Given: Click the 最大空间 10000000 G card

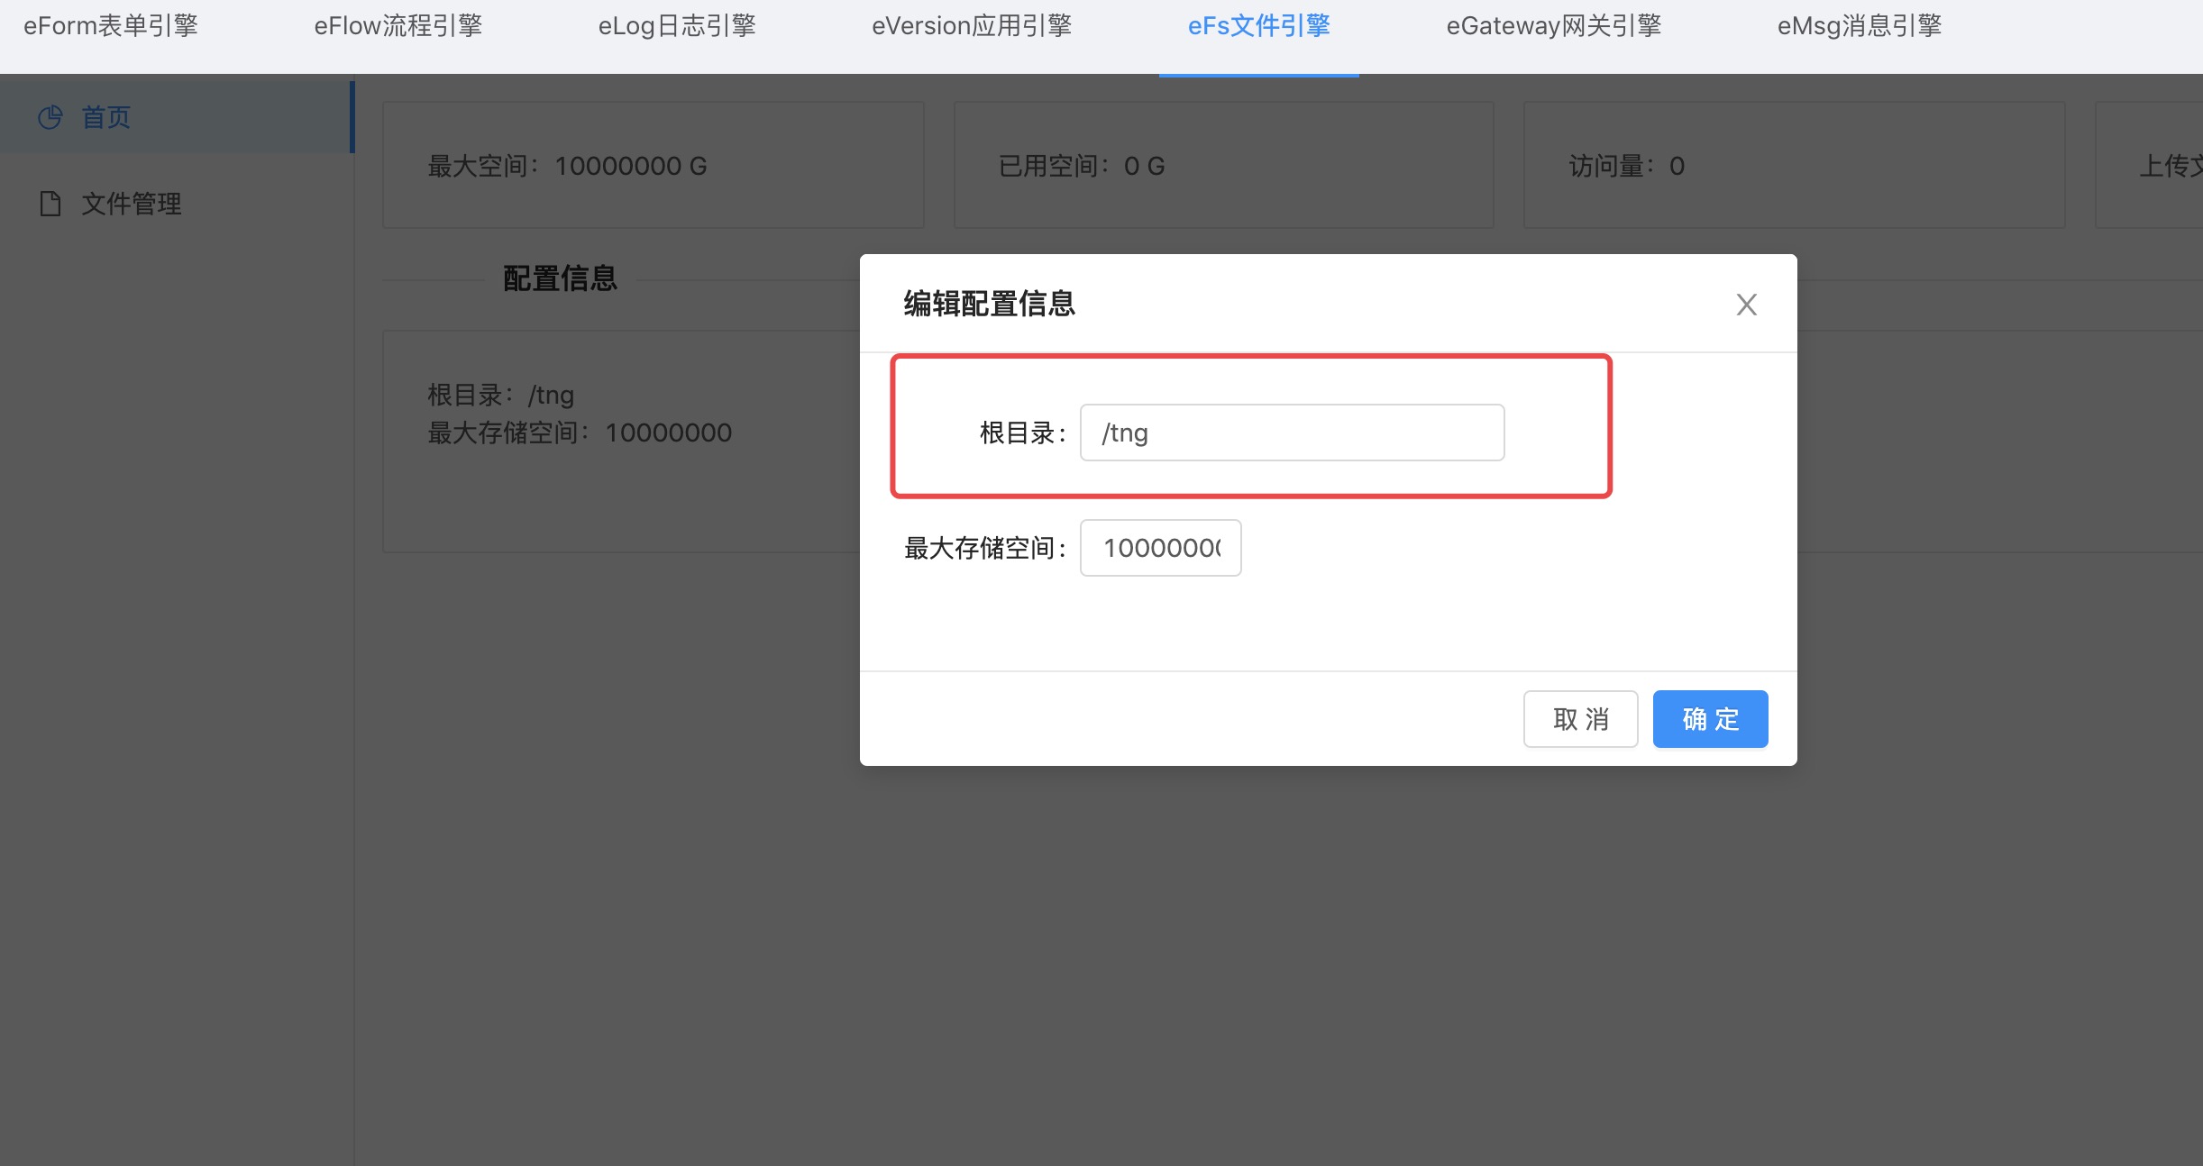Looking at the screenshot, I should [654, 165].
